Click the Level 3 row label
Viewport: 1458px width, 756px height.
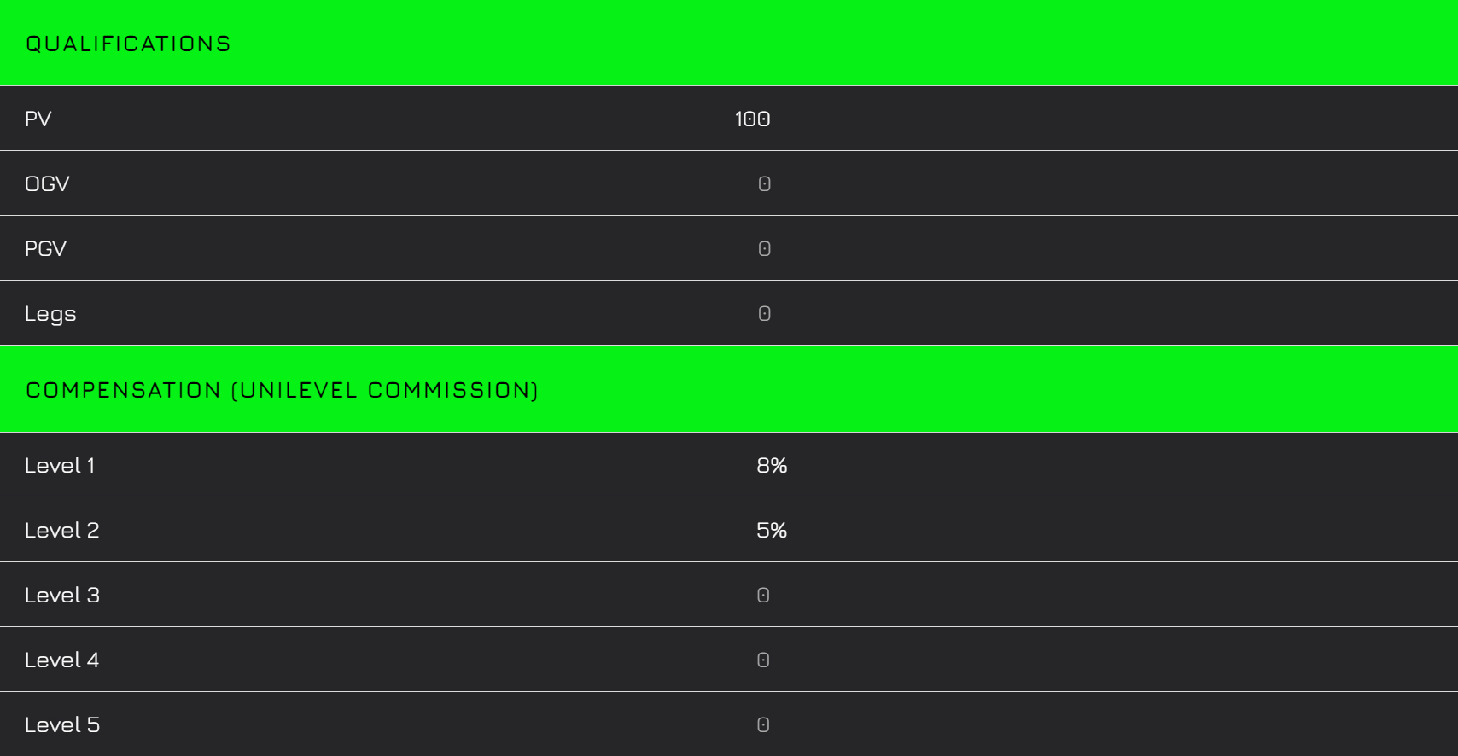61,595
